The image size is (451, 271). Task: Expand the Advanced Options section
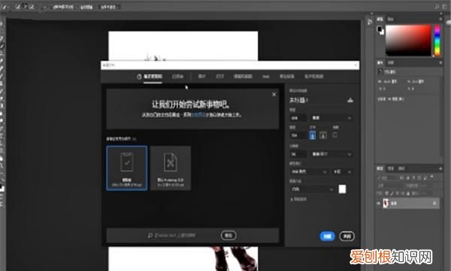(x=298, y=199)
